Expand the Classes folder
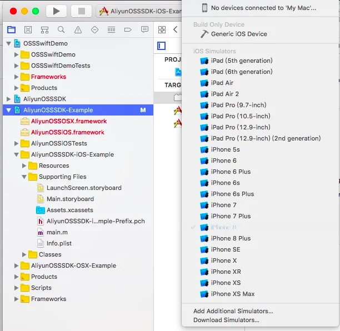 tap(24, 254)
